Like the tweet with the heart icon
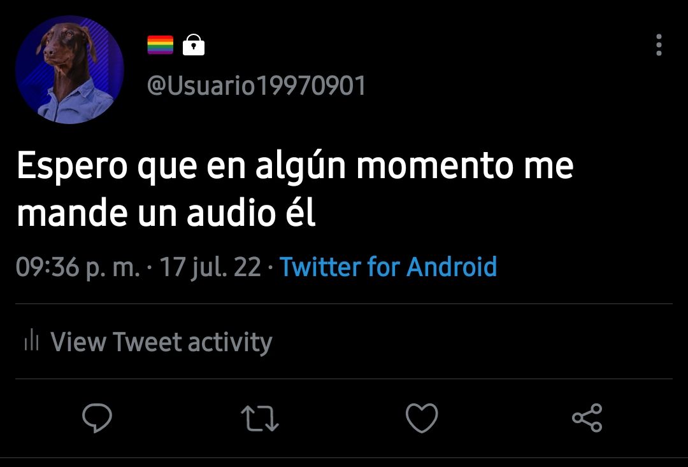Viewport: 688px width, 467px height. point(422,418)
